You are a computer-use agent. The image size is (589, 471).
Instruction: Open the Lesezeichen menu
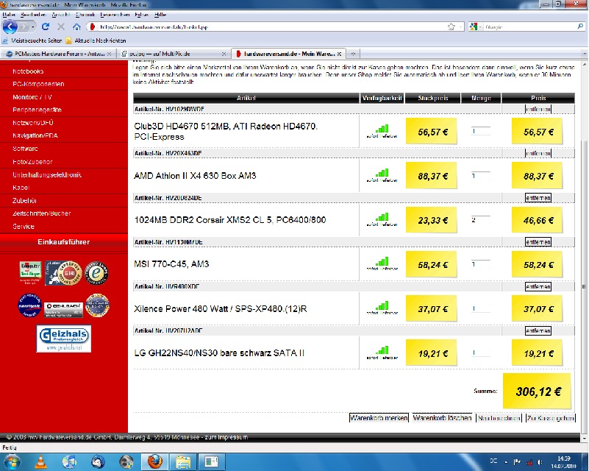pyautogui.click(x=115, y=15)
